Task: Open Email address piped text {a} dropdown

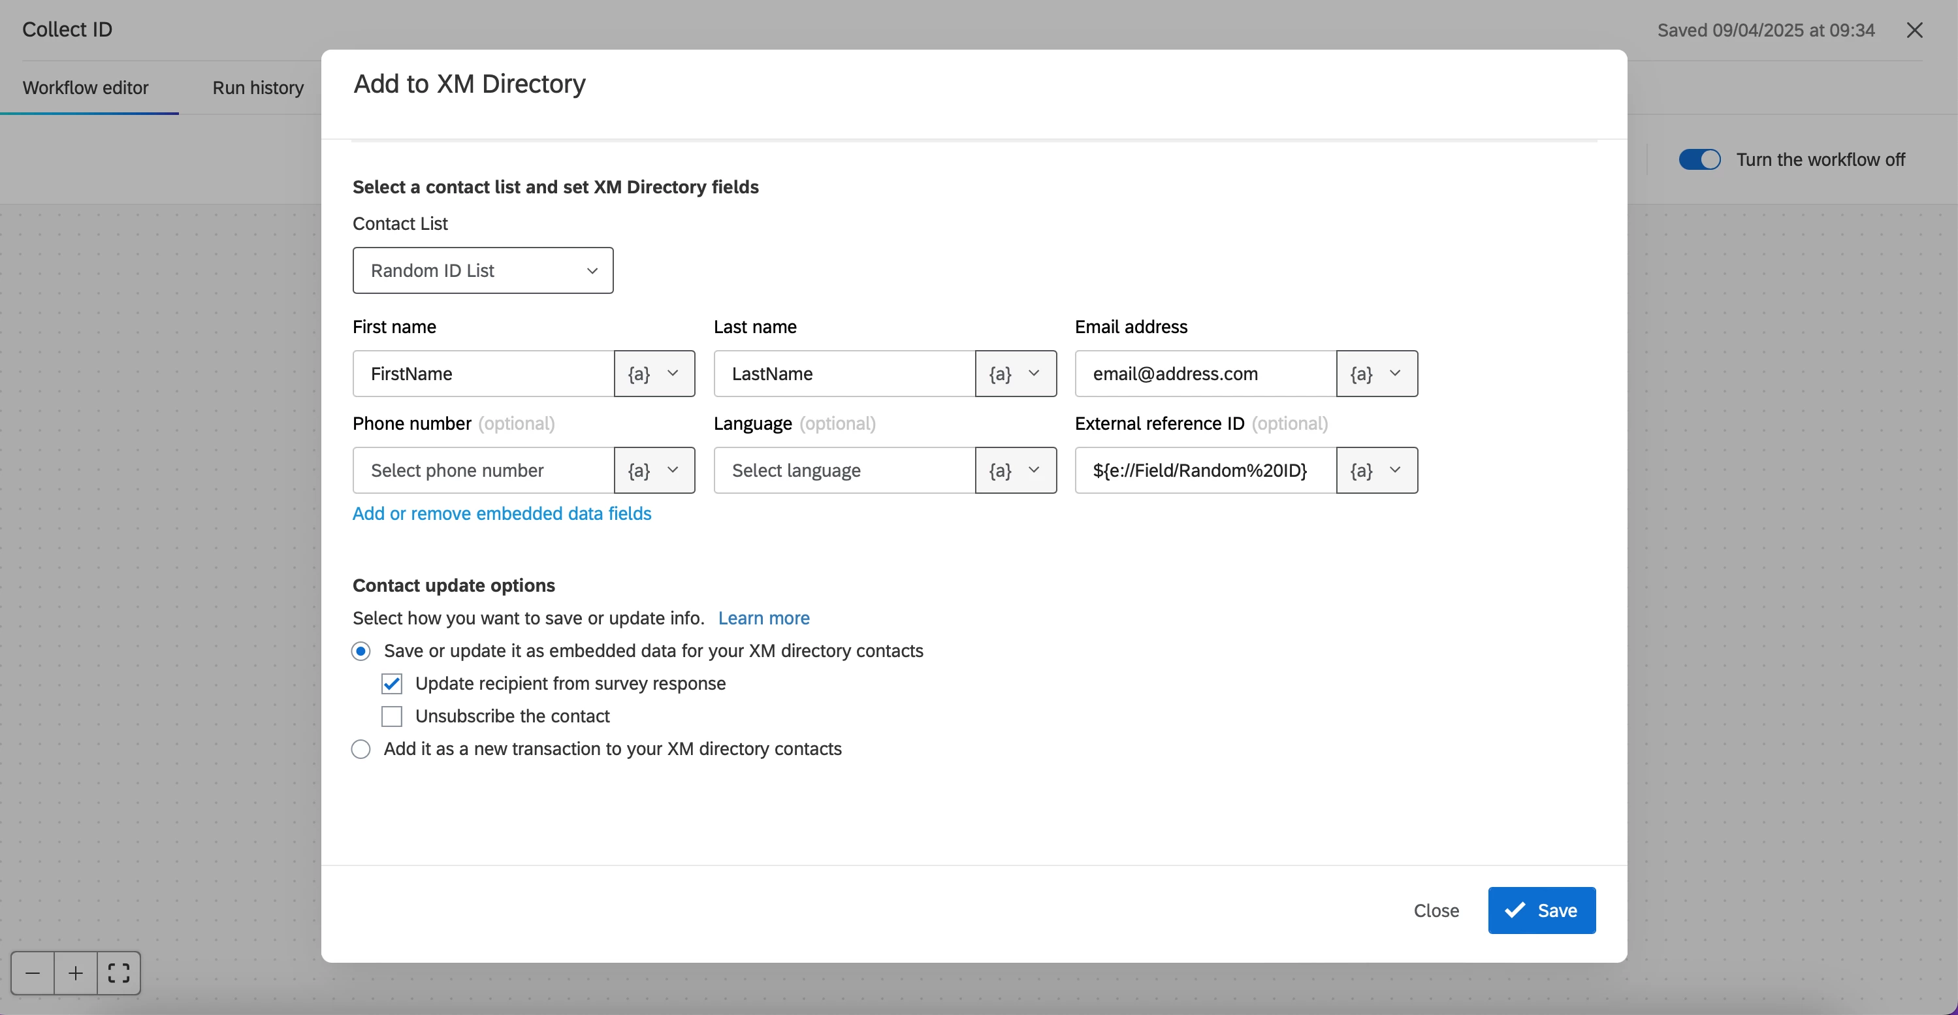Action: 1377,374
